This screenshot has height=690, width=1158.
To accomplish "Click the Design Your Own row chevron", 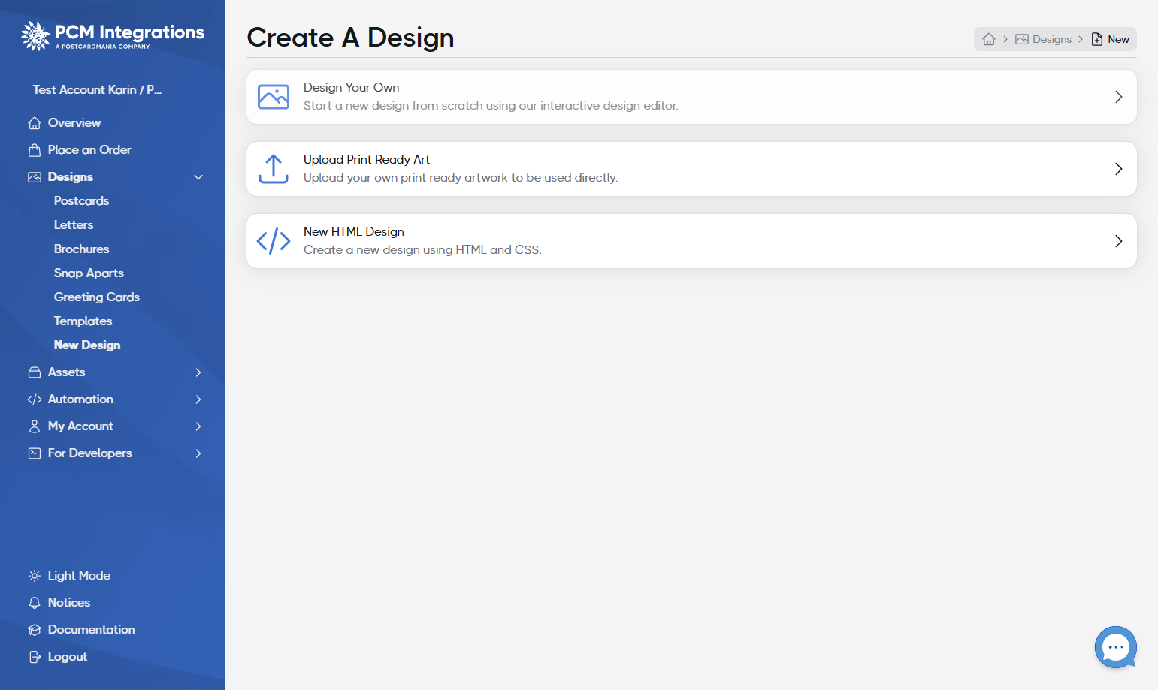I will [1119, 97].
